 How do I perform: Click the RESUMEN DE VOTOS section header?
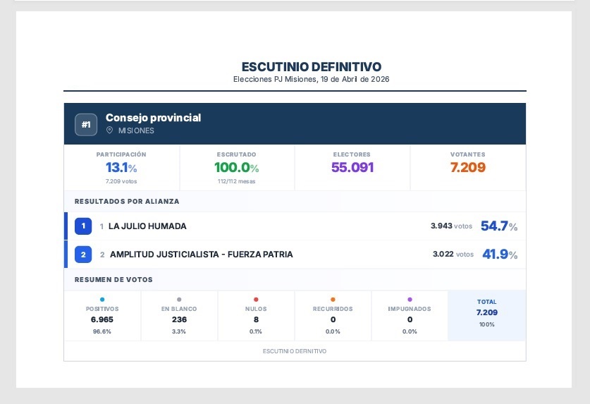pos(113,280)
